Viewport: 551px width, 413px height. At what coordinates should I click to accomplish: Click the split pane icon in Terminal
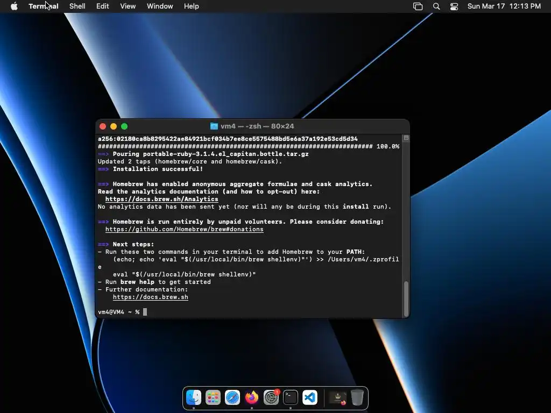(x=406, y=138)
